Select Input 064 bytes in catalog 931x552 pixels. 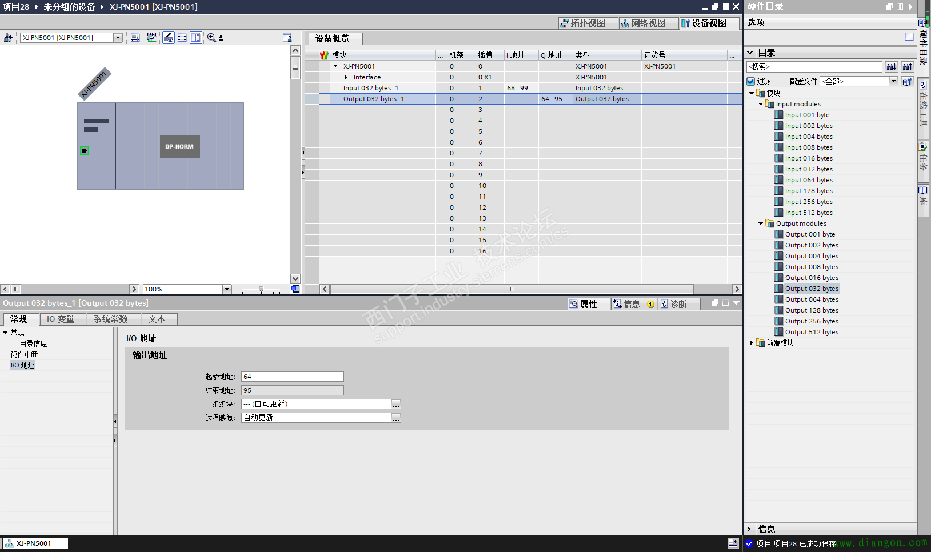(x=809, y=180)
